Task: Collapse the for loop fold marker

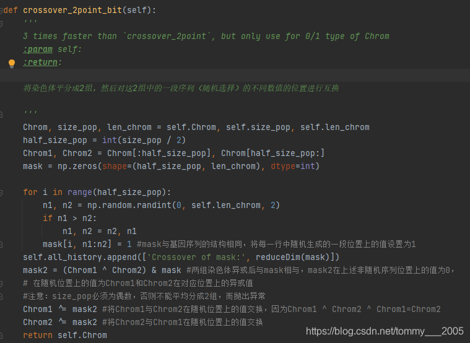Action: pos(1,193)
